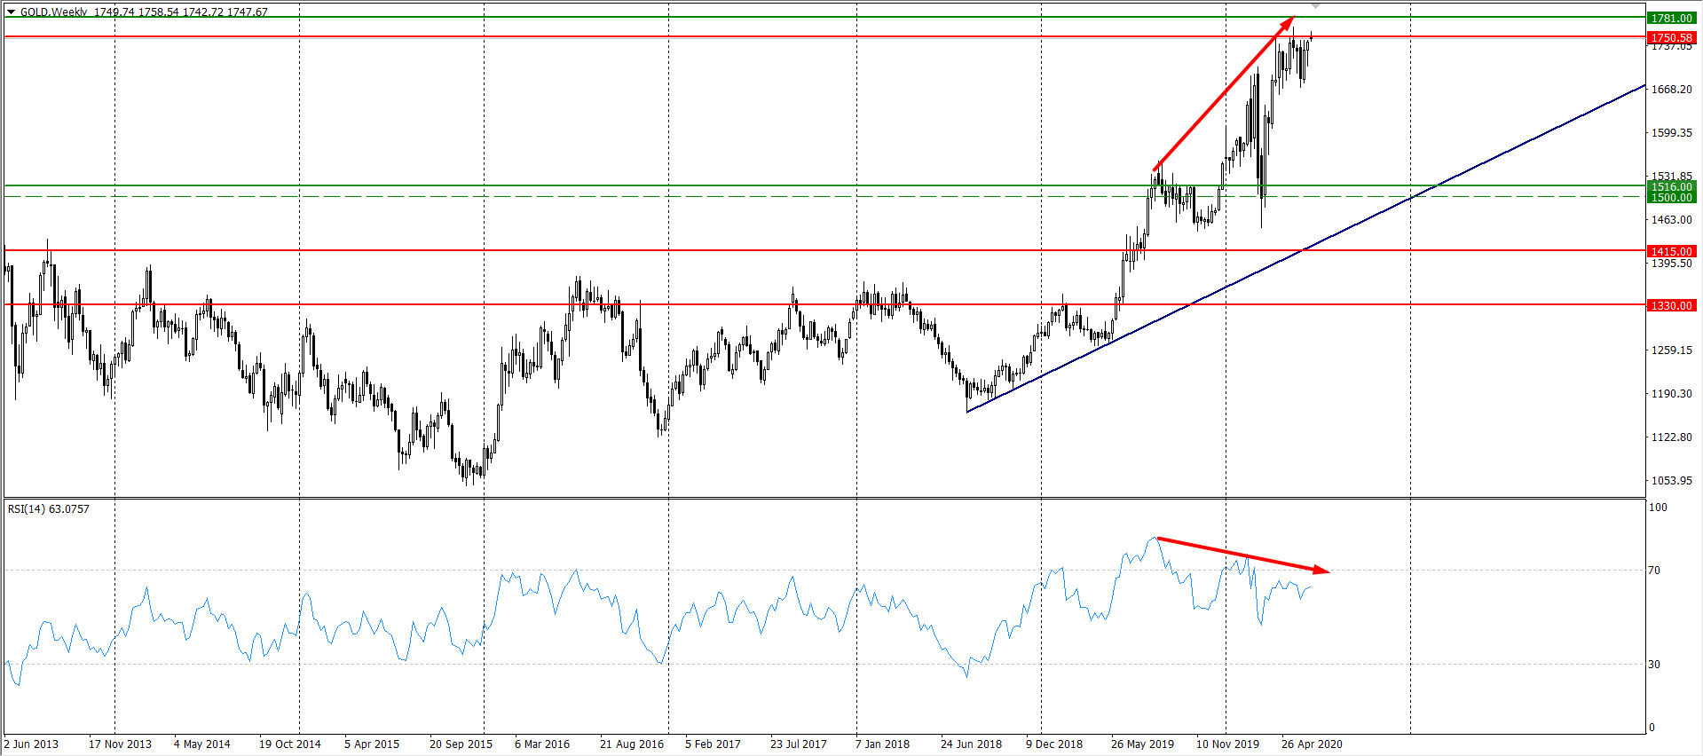Click the RSI 30 level scale label
Image resolution: width=1703 pixels, height=756 pixels.
click(x=1654, y=665)
